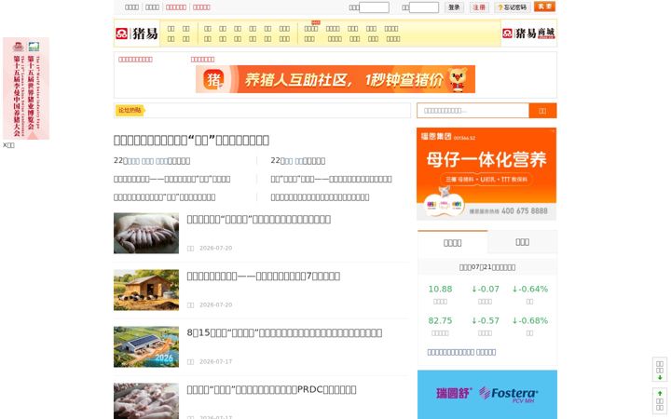Switch to the second price panel tab
The image size is (671, 419).
(x=522, y=242)
